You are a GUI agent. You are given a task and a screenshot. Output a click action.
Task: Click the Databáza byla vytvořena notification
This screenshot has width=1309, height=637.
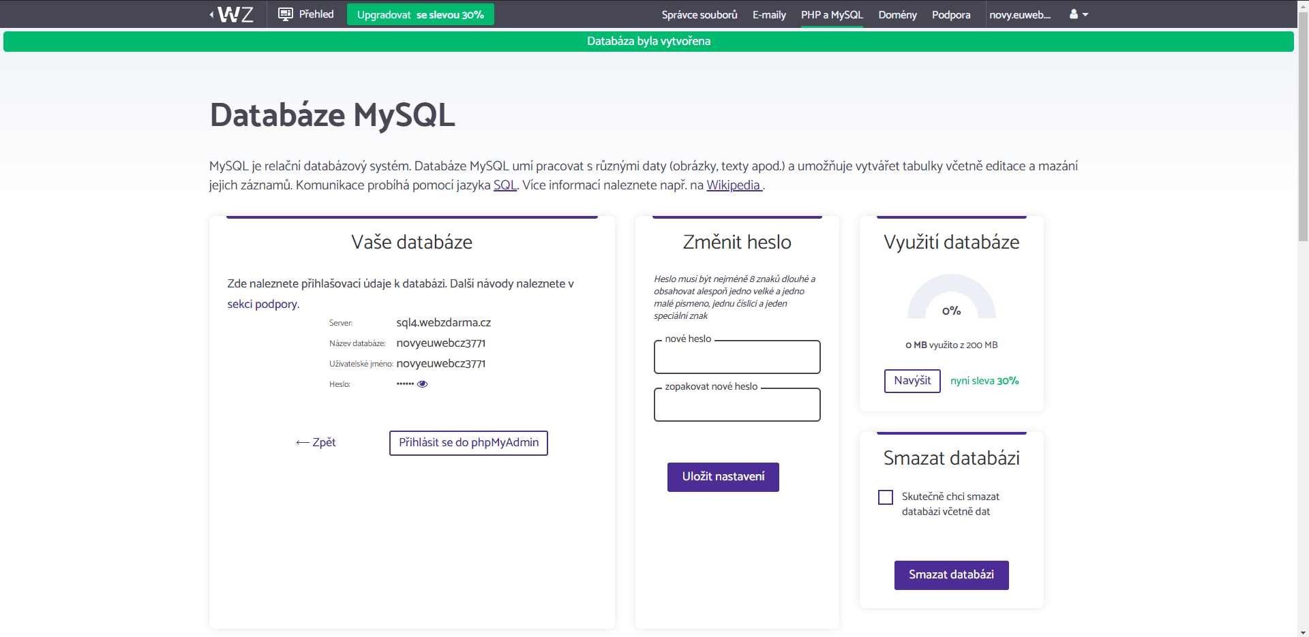[648, 42]
